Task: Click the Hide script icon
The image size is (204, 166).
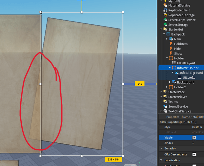Action: pos(171,48)
